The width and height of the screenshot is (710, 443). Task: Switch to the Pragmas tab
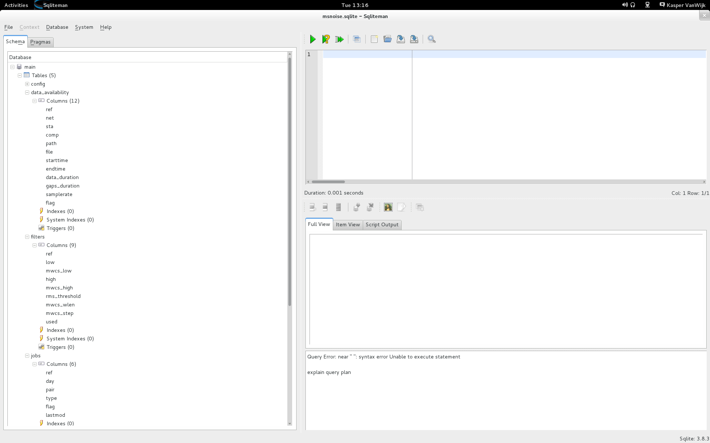tap(40, 42)
